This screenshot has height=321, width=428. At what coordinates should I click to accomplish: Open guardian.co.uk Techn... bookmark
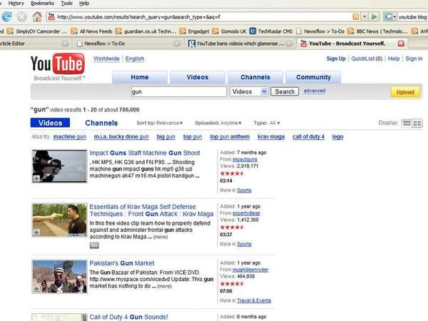(146, 31)
